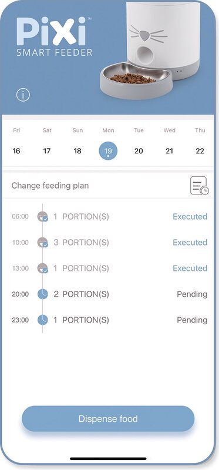Viewport: 219px width, 470px height.
Task: Open the info icon in the header
Action: [x=23, y=95]
